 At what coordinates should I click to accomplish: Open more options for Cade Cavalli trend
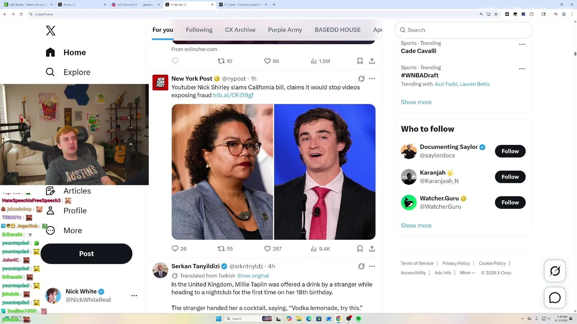[522, 44]
